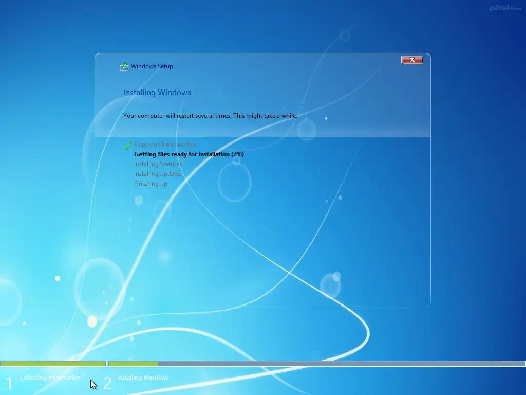Click the Installing Windows stage label at bottom
The image size is (526, 395).
pyautogui.click(x=143, y=378)
